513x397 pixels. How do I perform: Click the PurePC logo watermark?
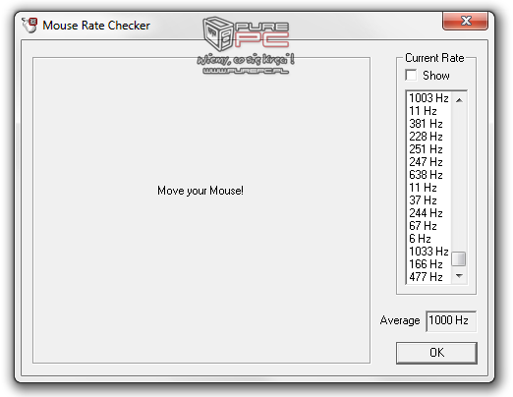246,45
